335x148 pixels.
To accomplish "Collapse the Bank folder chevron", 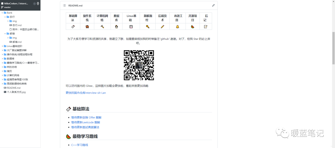I will [2, 13].
